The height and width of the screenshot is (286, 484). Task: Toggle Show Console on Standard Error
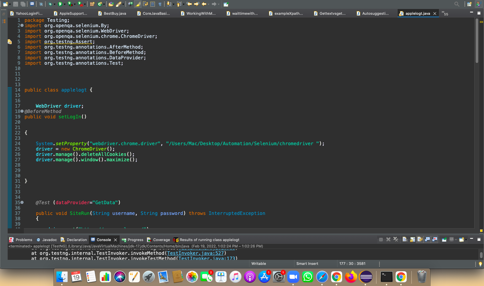pos(435,239)
